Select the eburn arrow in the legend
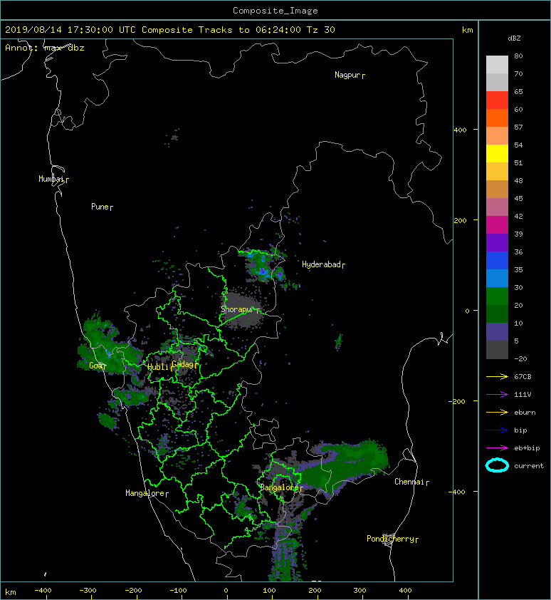This screenshot has width=551, height=600. click(x=497, y=412)
